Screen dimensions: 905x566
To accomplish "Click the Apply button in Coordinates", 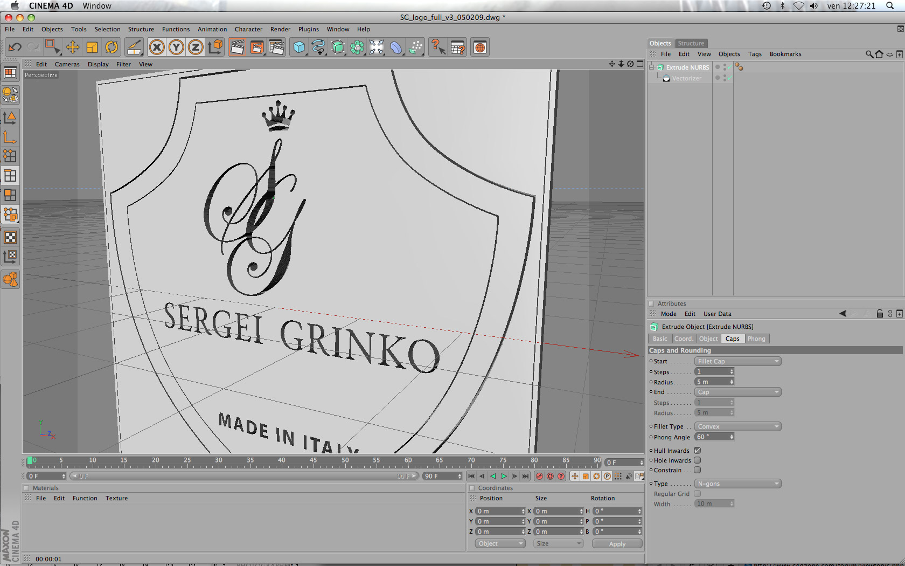I will tap(617, 543).
